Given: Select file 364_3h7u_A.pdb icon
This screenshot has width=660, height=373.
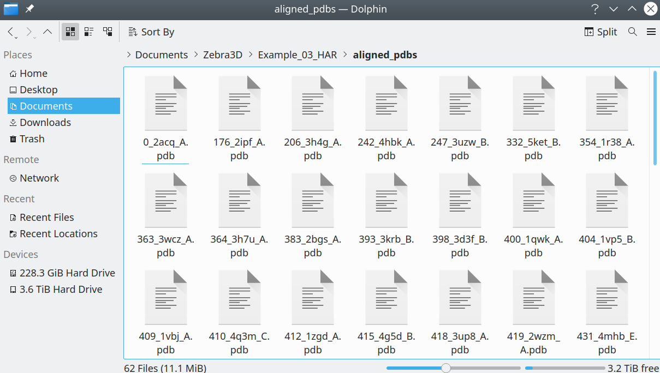Looking at the screenshot, I should (x=239, y=200).
